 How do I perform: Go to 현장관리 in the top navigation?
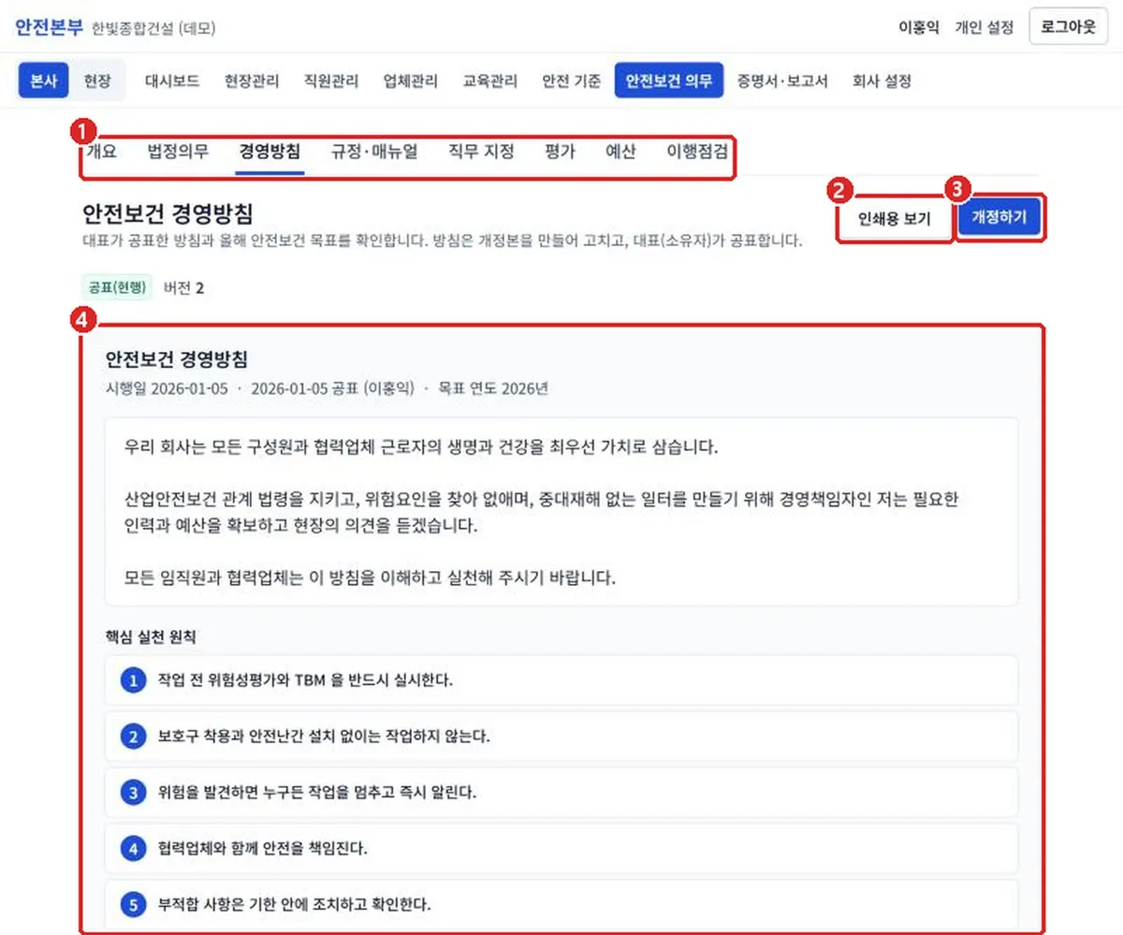(x=252, y=81)
